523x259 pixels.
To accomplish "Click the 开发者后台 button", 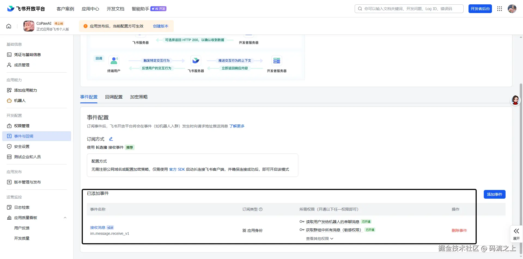I will [480, 9].
